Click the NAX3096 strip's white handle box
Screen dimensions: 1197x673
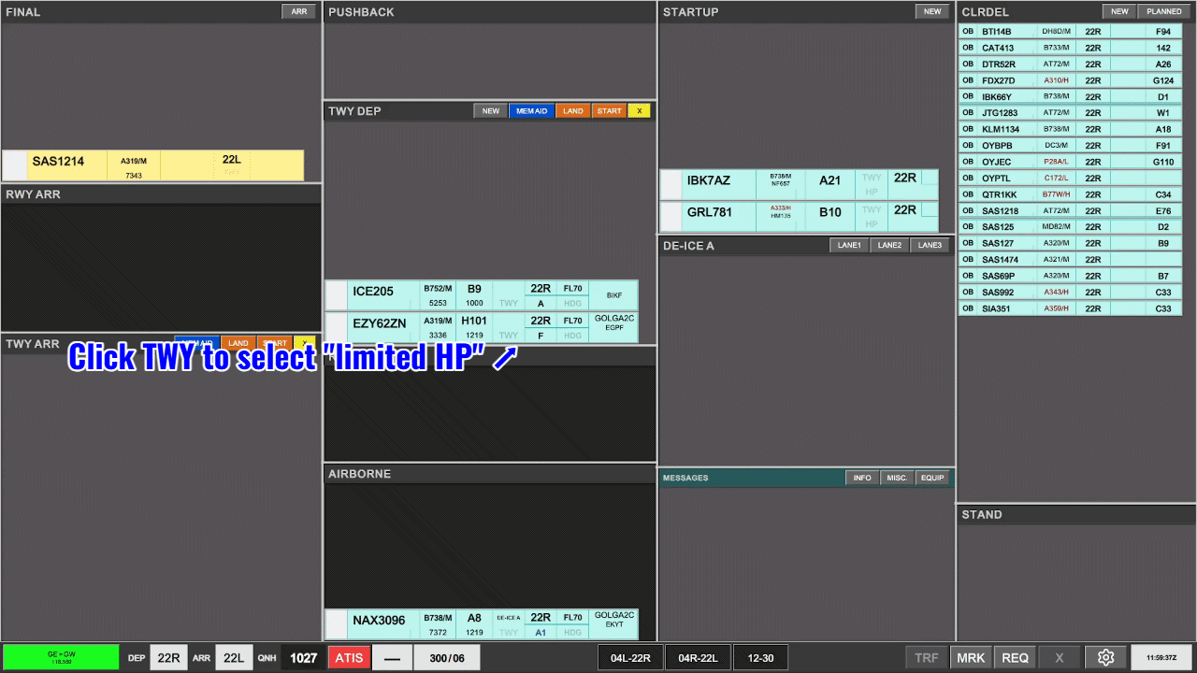click(337, 624)
